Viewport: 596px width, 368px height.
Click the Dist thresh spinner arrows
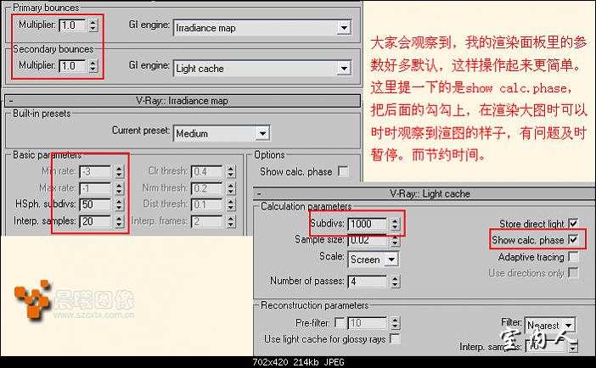pyautogui.click(x=231, y=204)
